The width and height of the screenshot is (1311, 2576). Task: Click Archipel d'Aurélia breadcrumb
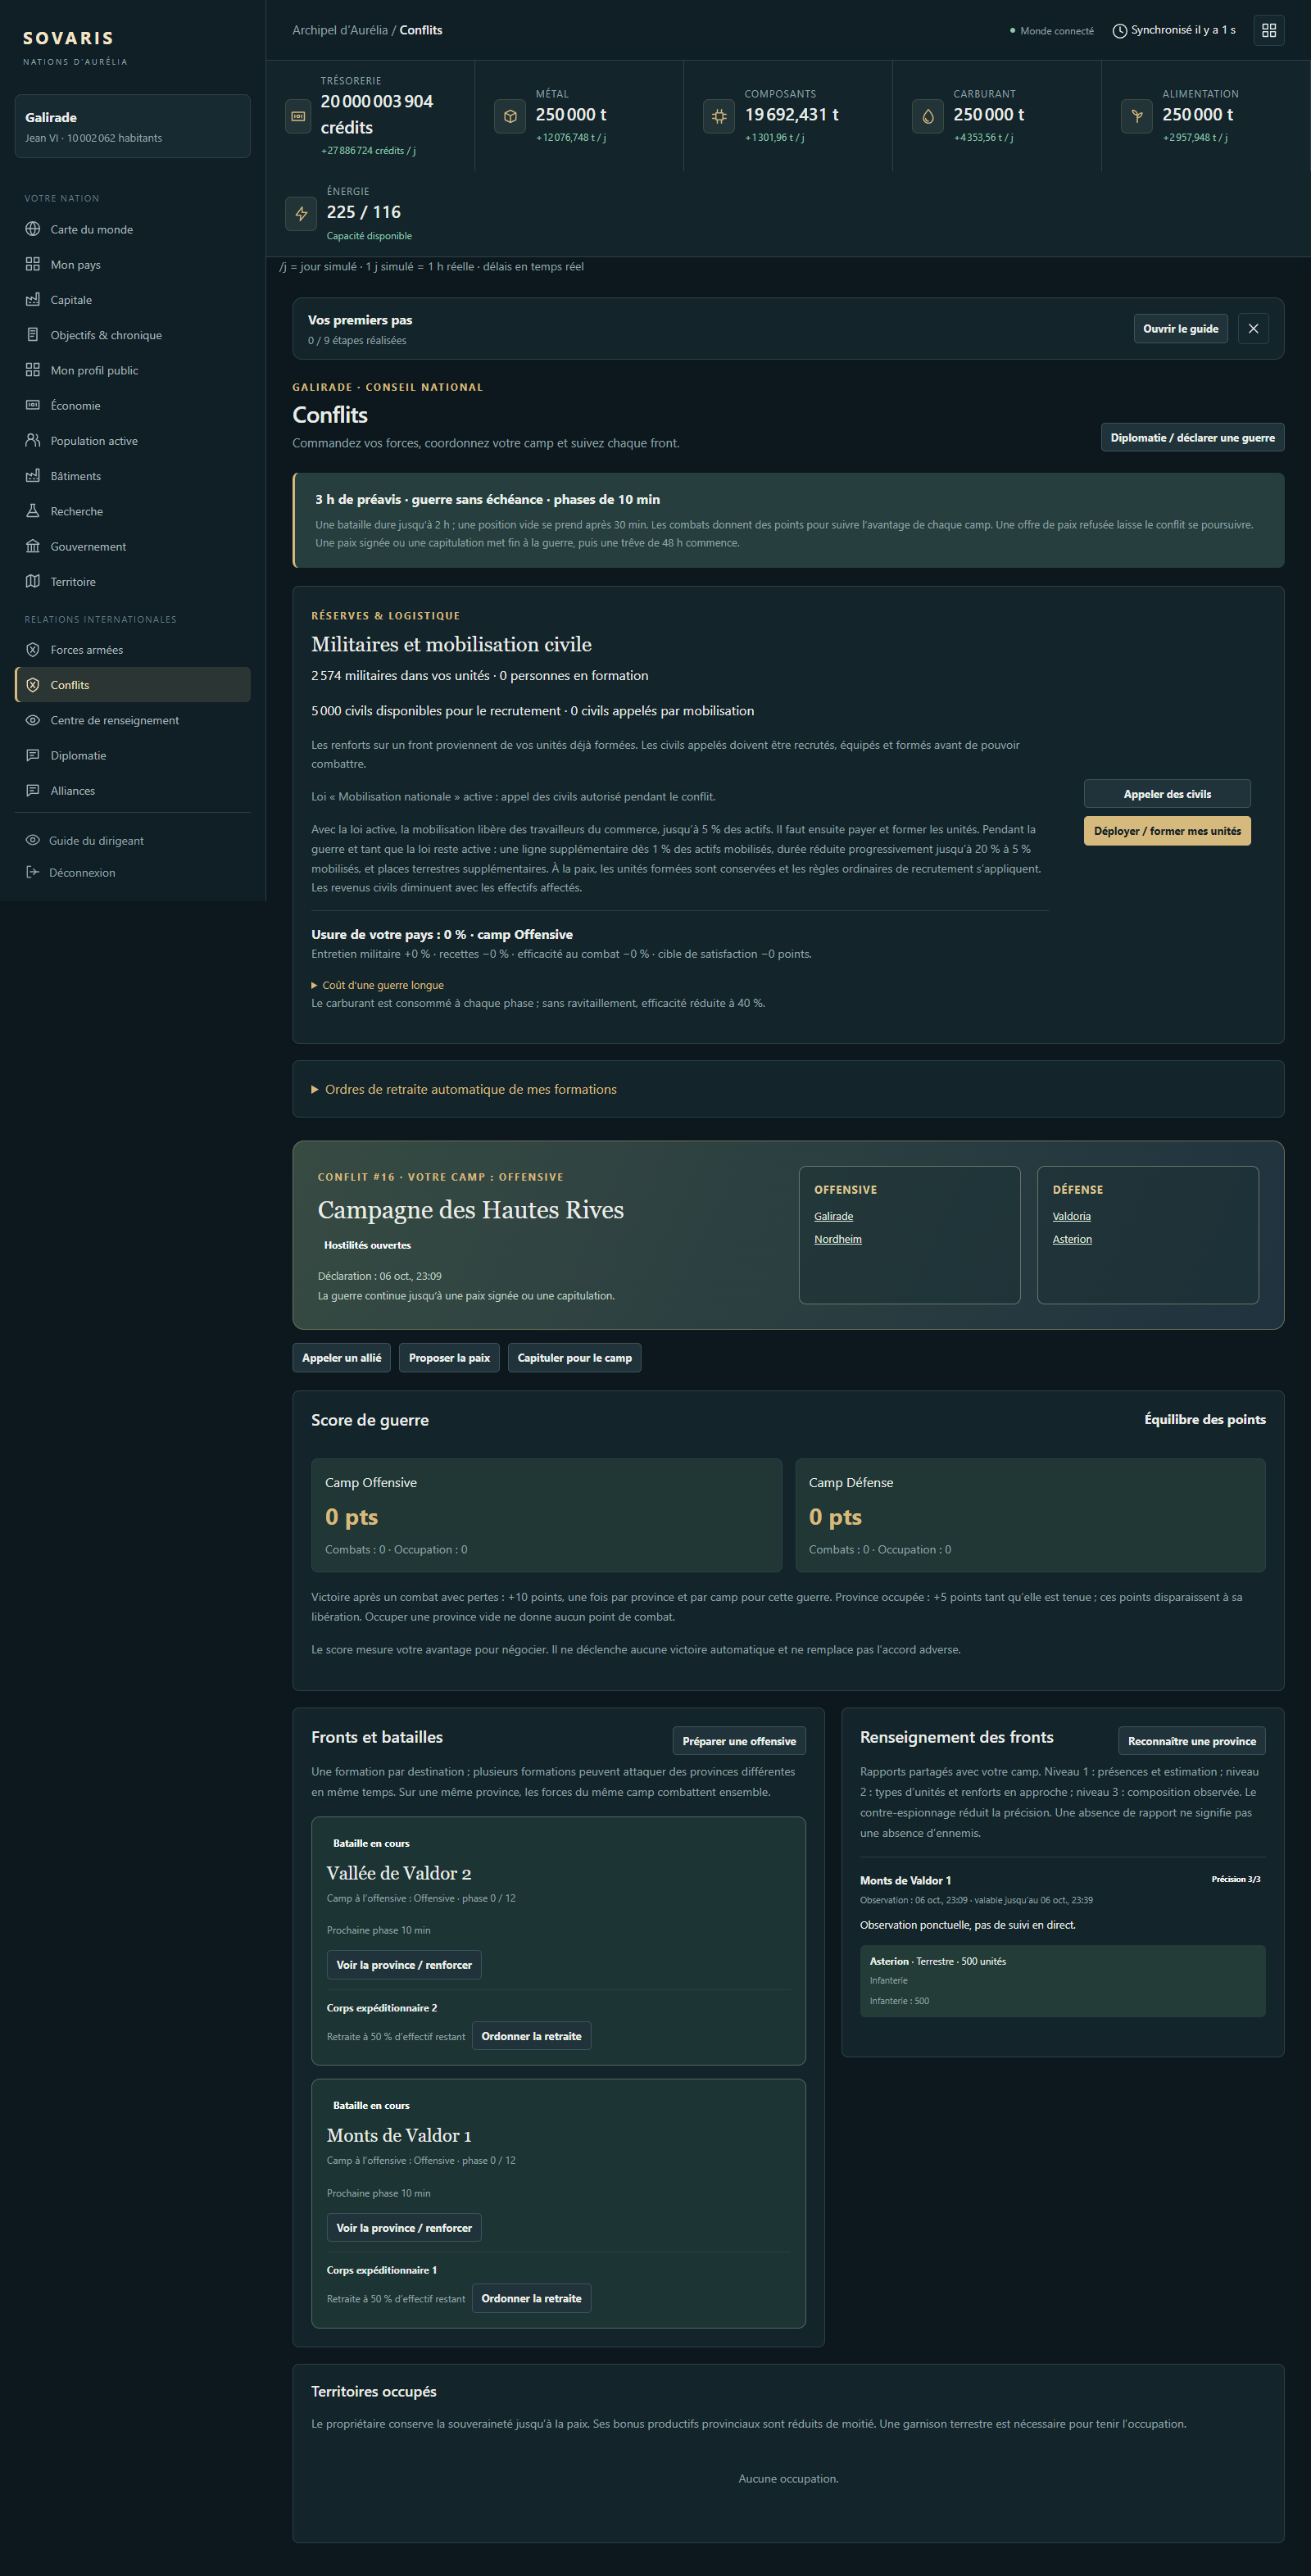[340, 30]
